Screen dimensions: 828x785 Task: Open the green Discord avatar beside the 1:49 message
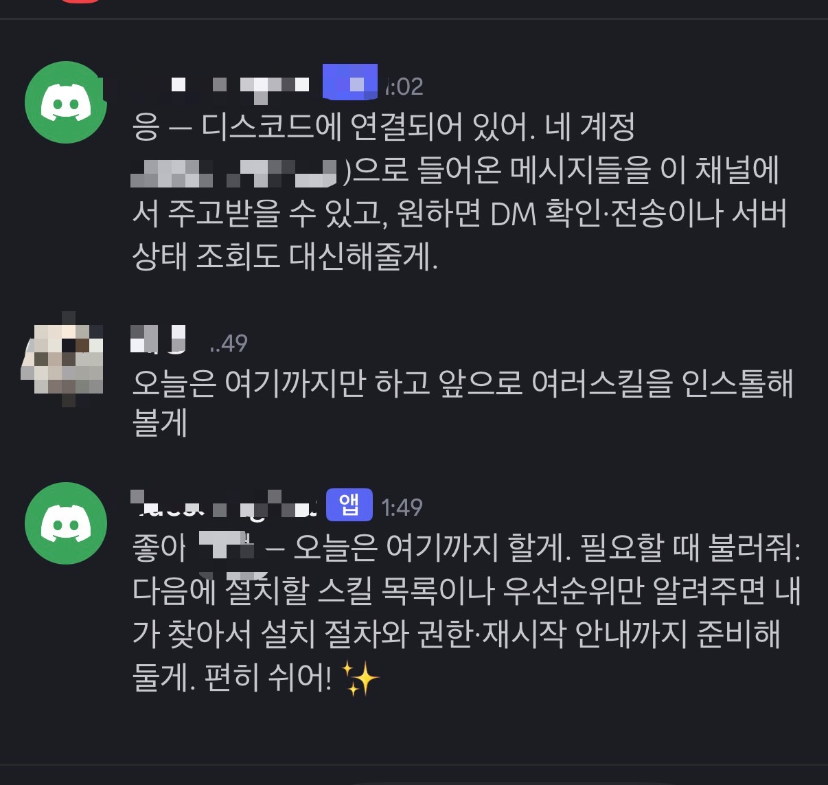[66, 523]
